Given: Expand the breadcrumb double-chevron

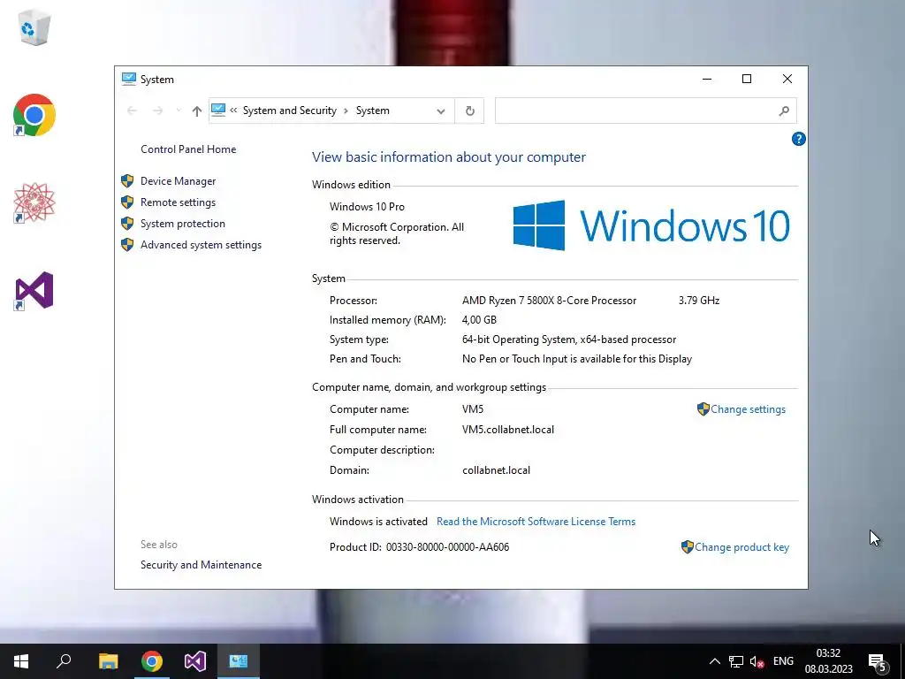Looking at the screenshot, I should (233, 111).
